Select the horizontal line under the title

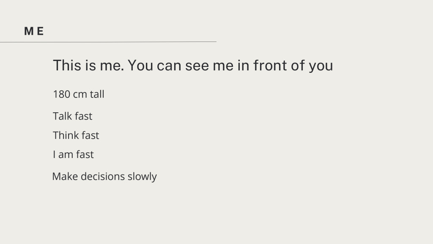coord(108,42)
